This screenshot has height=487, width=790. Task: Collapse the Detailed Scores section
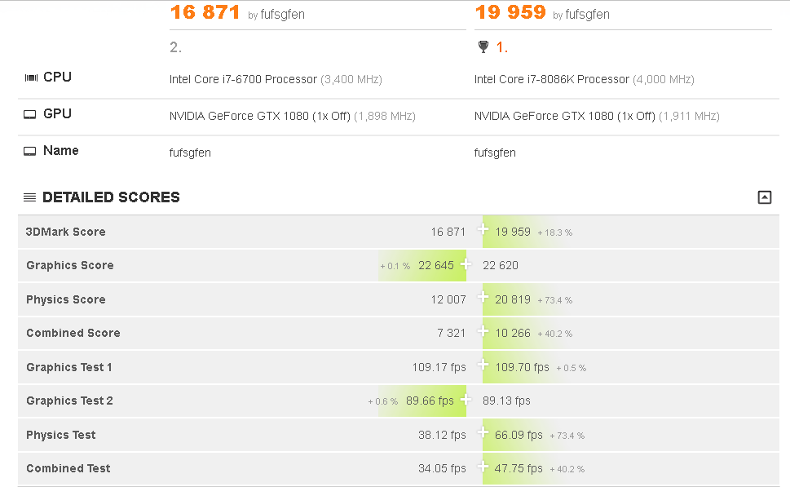click(x=764, y=197)
